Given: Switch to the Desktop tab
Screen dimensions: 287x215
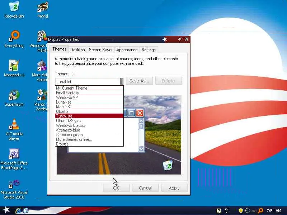Looking at the screenshot, I should pyautogui.click(x=77, y=50).
